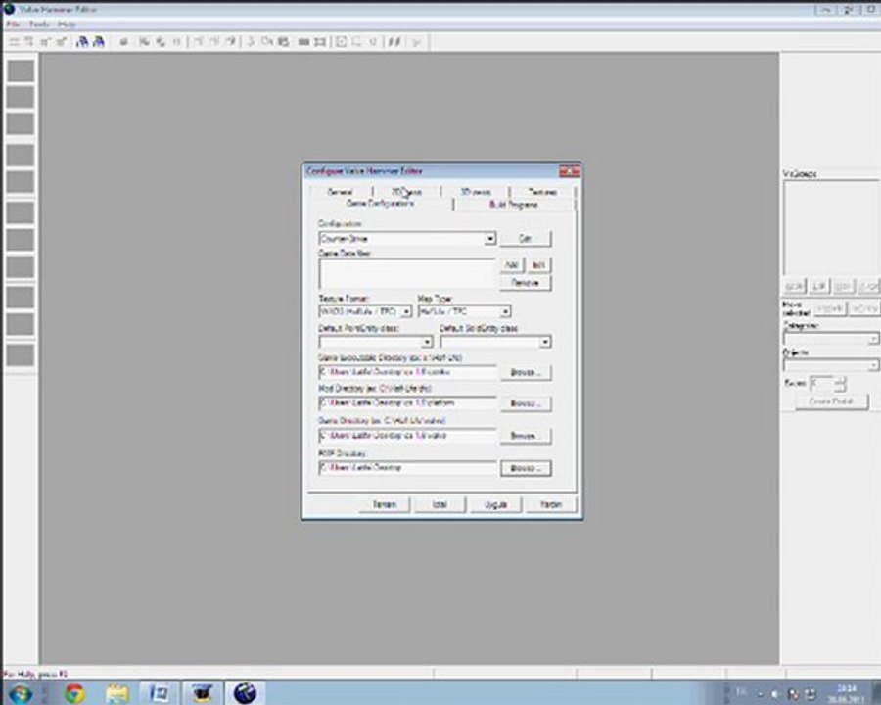Open the Help menu
Viewport: 881px width, 705px height.
click(67, 24)
